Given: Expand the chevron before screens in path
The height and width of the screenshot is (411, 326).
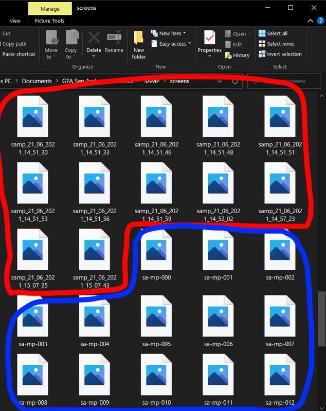Looking at the screenshot, I should (165, 81).
